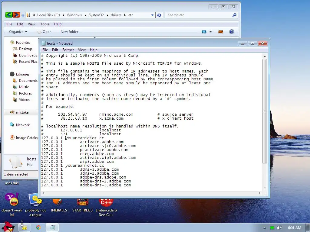Click the Notepad vertical scrollbar thumb

[x=265, y=111]
